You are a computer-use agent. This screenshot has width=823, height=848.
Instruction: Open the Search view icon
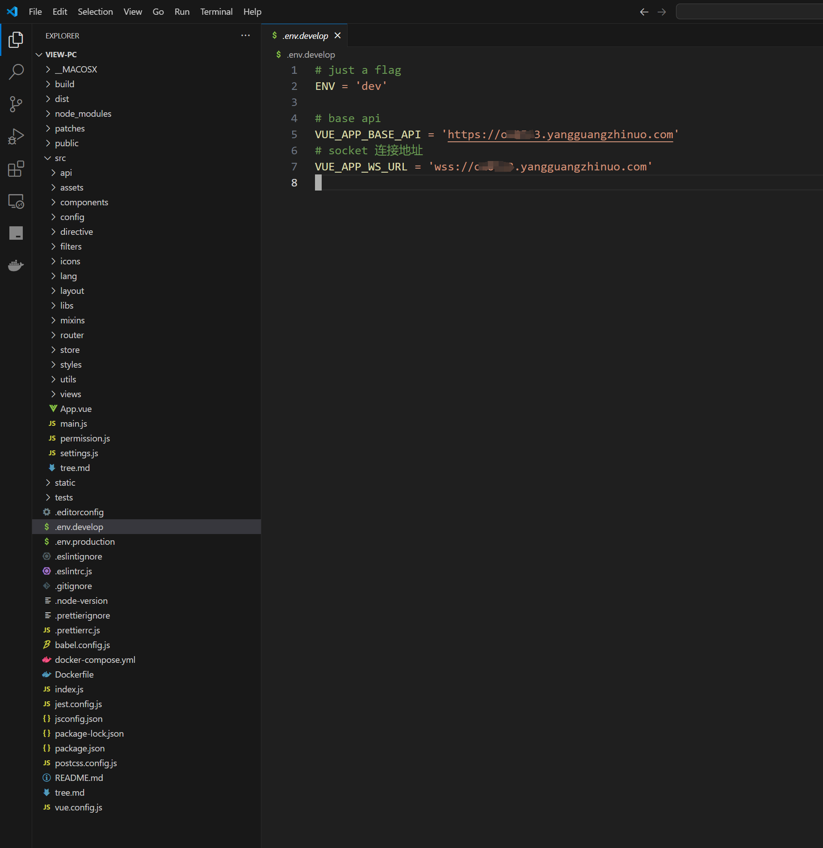click(x=16, y=72)
